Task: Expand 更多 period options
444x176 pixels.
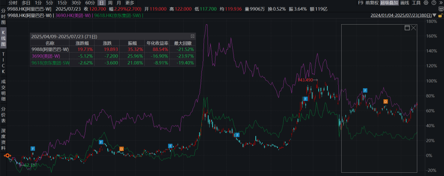Action: coord(129,3)
